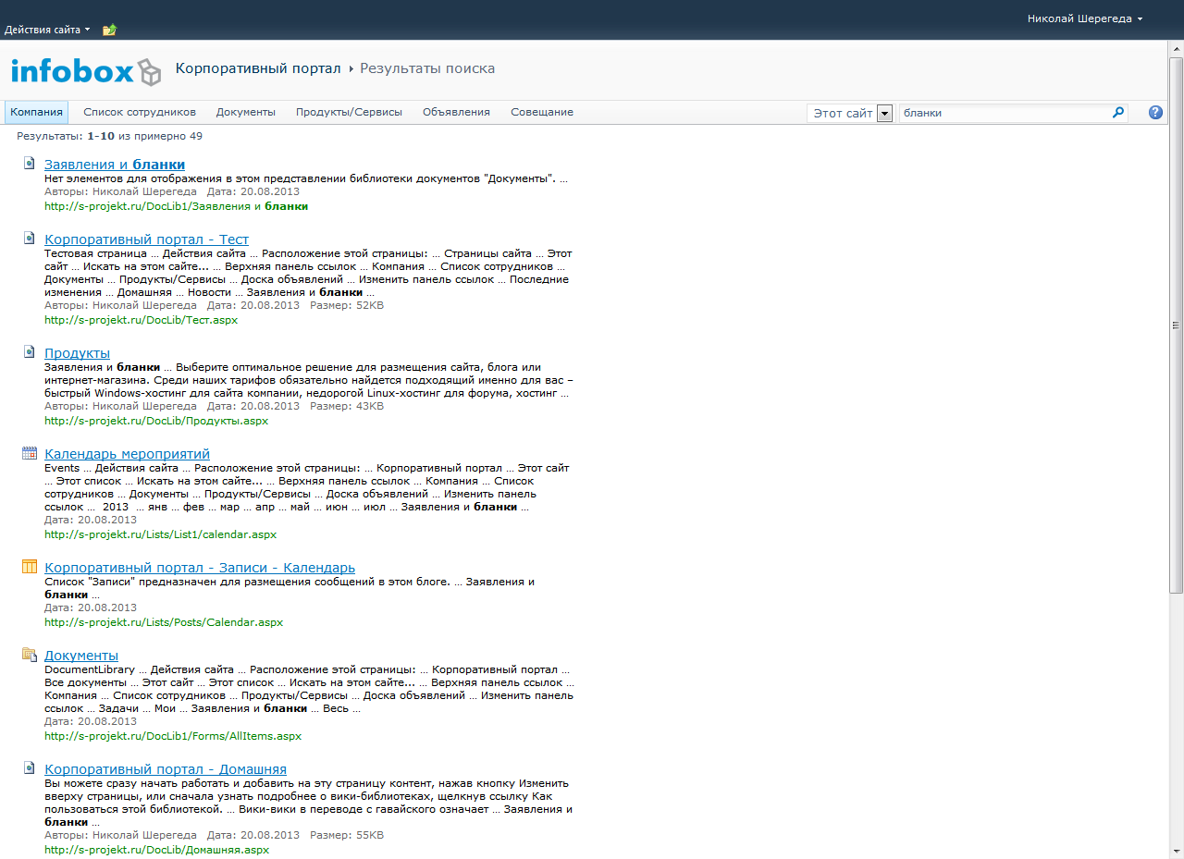Viewport: 1184px width, 859px height.
Task: Open the Документы search result title
Action: pos(81,656)
